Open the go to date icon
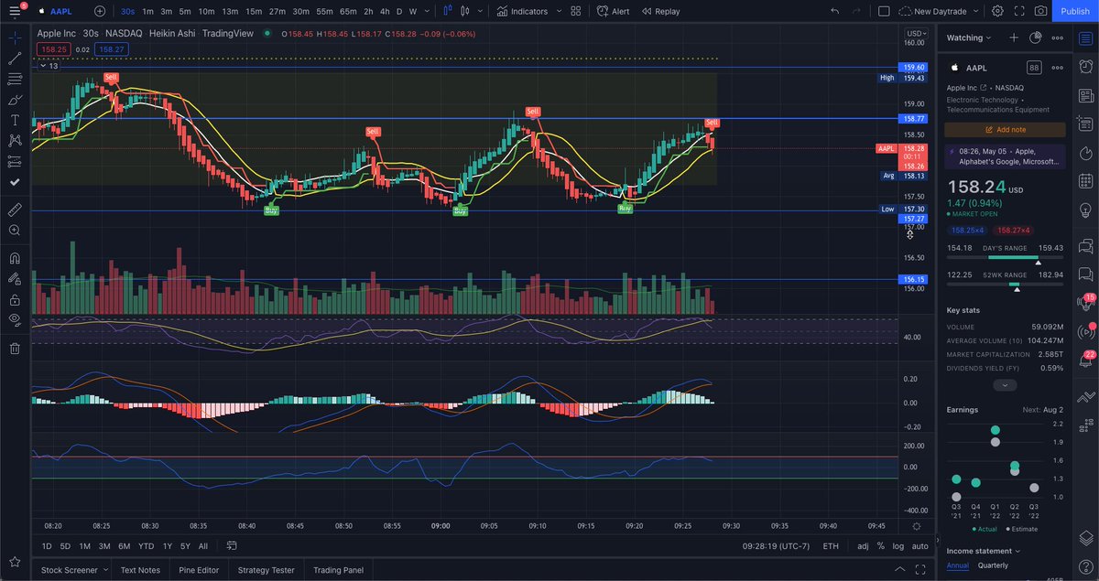Screen dimensions: 1099x581 [231, 546]
